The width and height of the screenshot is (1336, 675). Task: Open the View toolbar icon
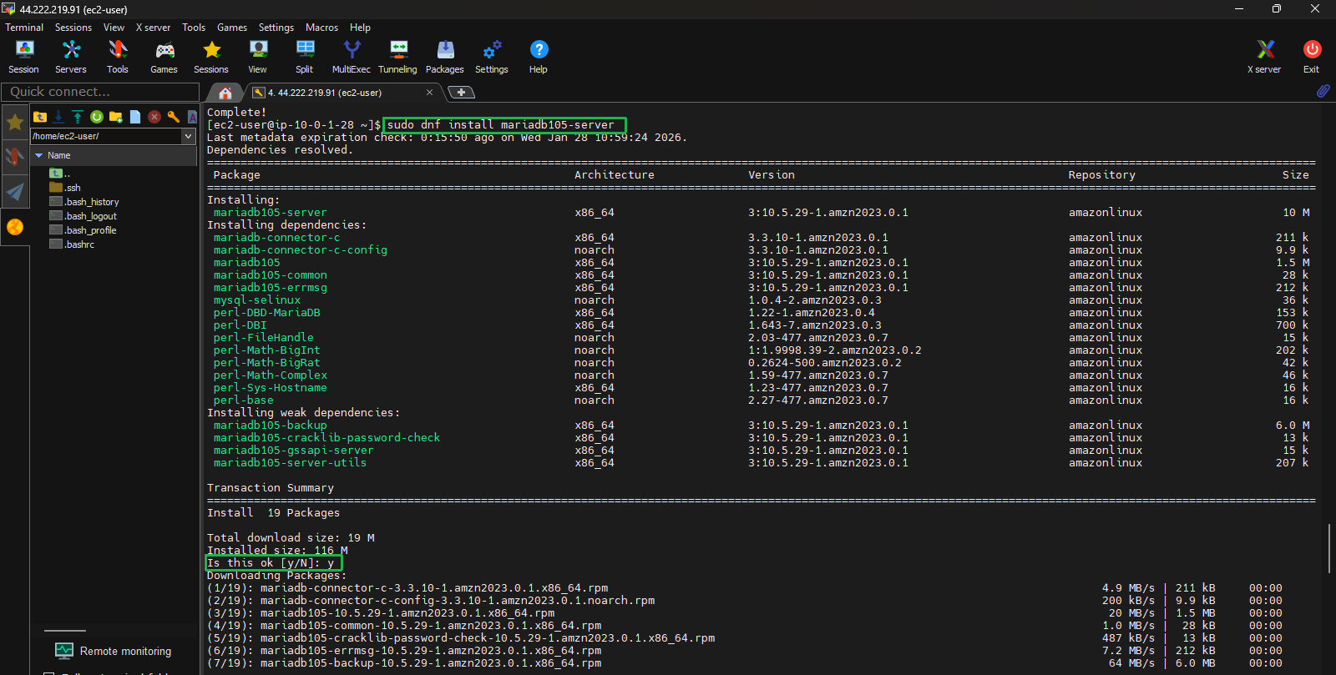point(258,57)
